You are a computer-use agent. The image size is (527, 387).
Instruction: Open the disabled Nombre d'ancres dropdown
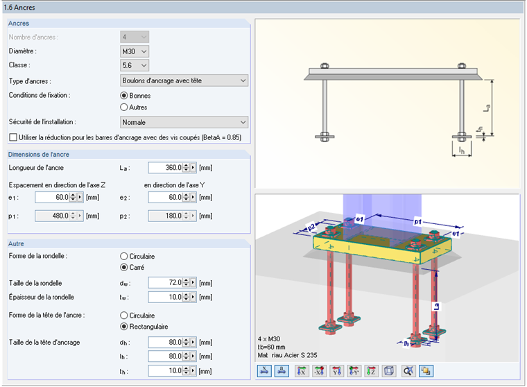coord(135,37)
